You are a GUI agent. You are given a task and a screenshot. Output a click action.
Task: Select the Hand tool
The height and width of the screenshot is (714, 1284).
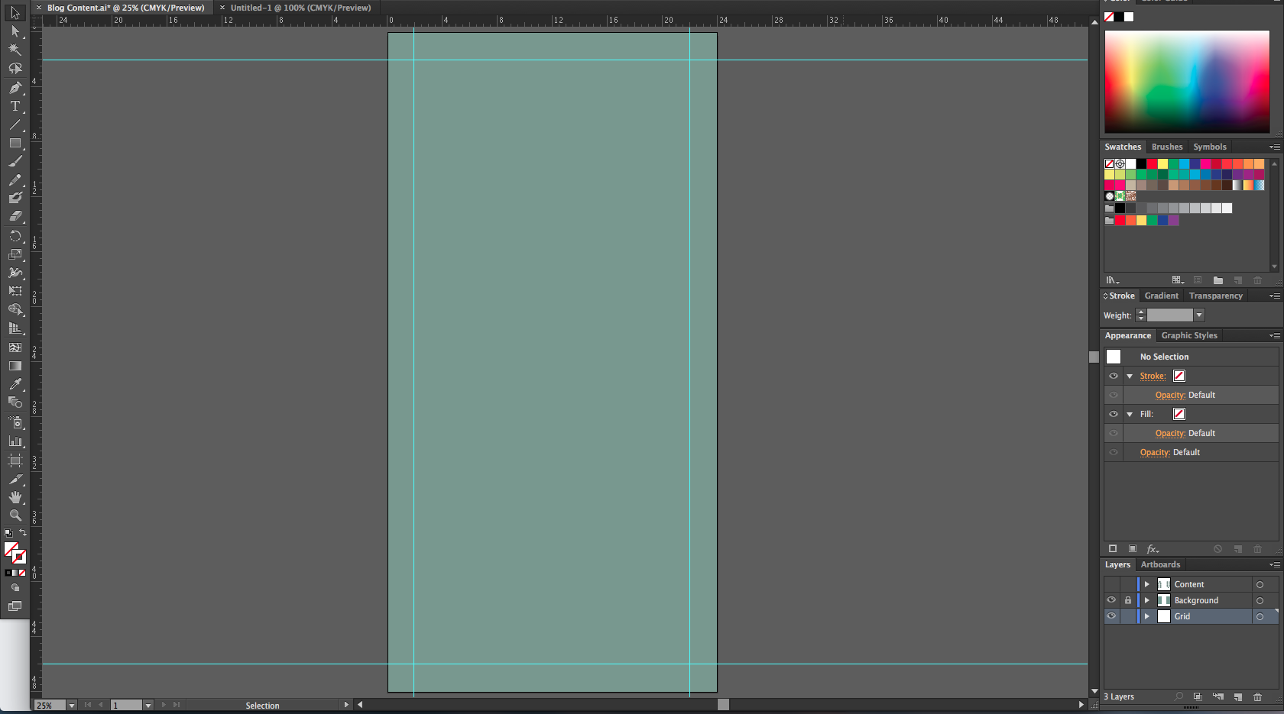click(x=15, y=497)
